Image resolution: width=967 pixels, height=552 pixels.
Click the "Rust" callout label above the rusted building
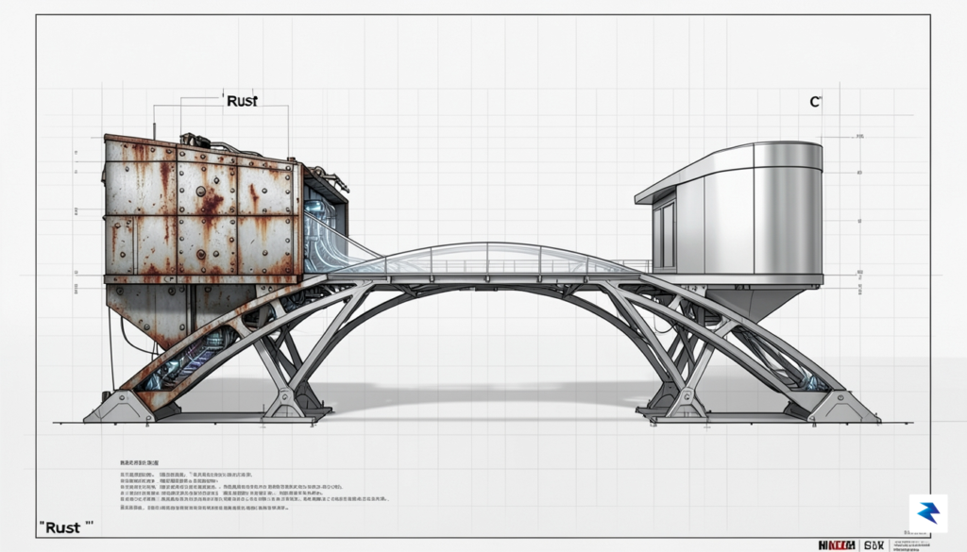tap(242, 101)
